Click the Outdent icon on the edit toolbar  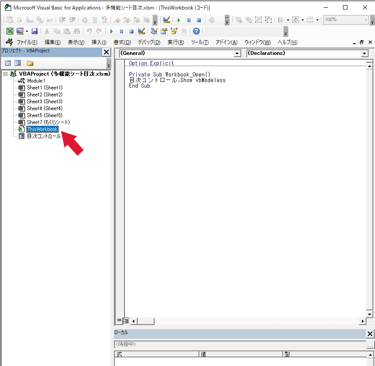click(72, 20)
